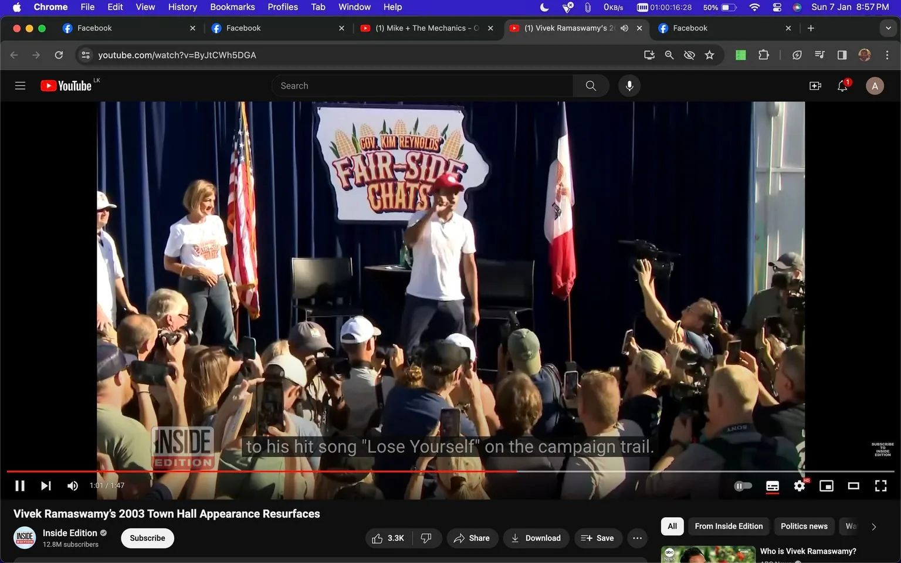901x563 pixels.
Task: Enter fullscreen mode
Action: pos(880,486)
